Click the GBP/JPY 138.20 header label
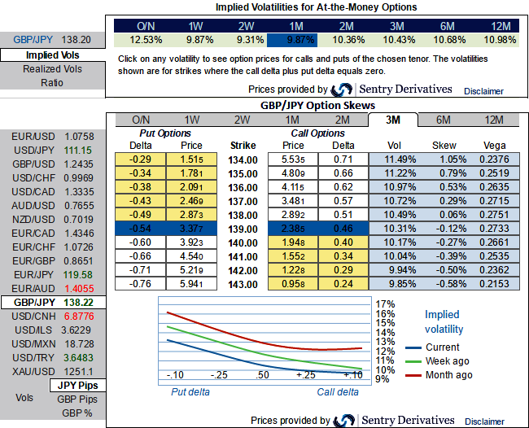The height and width of the screenshot is (428, 529). coord(52,40)
